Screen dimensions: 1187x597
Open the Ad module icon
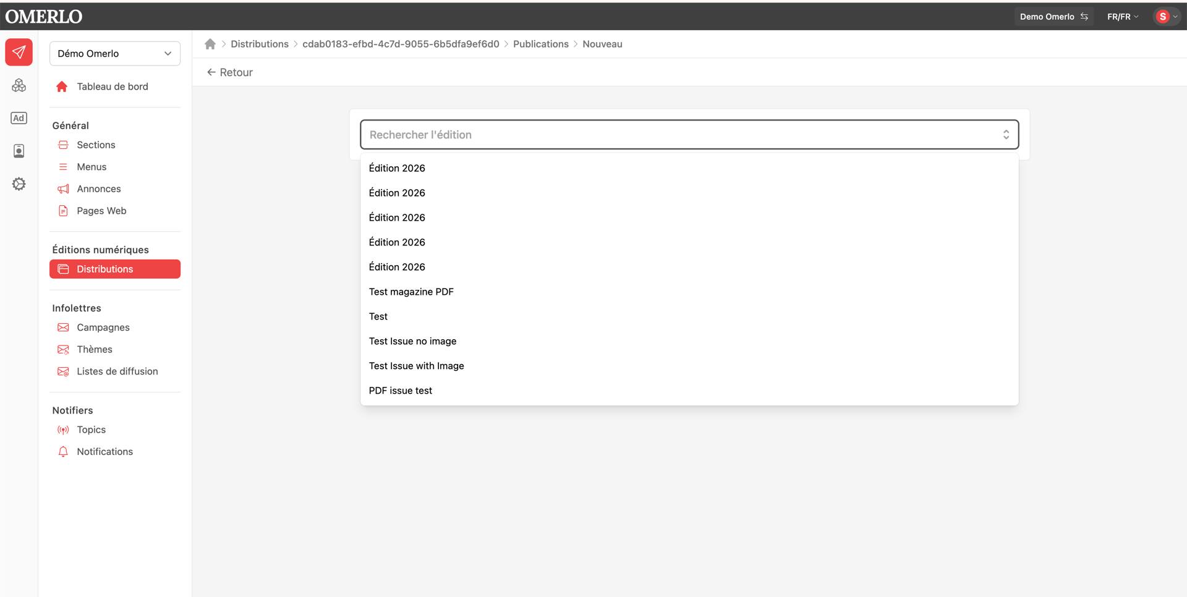click(x=19, y=118)
